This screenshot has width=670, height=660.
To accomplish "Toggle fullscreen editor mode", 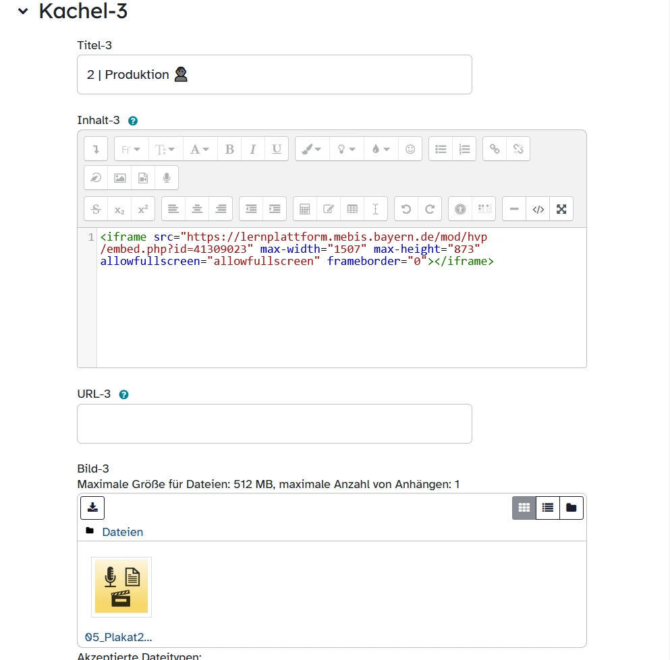I will click(x=561, y=209).
